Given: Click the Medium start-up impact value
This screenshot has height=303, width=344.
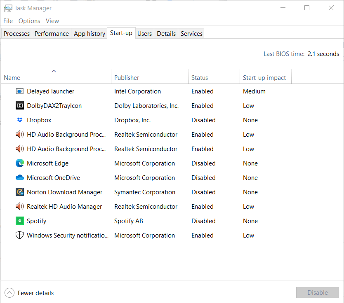Looking at the screenshot, I should tap(254, 91).
